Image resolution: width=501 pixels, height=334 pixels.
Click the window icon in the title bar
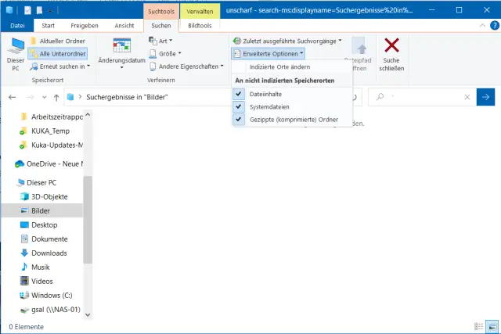tap(9, 10)
